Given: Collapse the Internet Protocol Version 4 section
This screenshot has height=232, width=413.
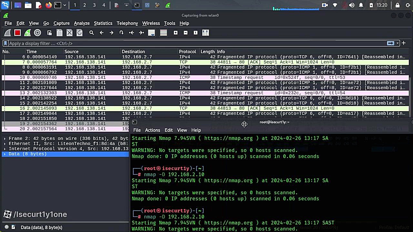Looking at the screenshot, I should click(x=4, y=149).
